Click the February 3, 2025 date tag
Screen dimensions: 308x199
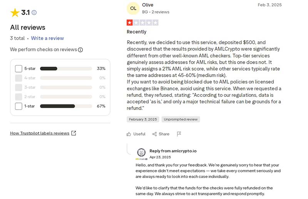(x=143, y=120)
